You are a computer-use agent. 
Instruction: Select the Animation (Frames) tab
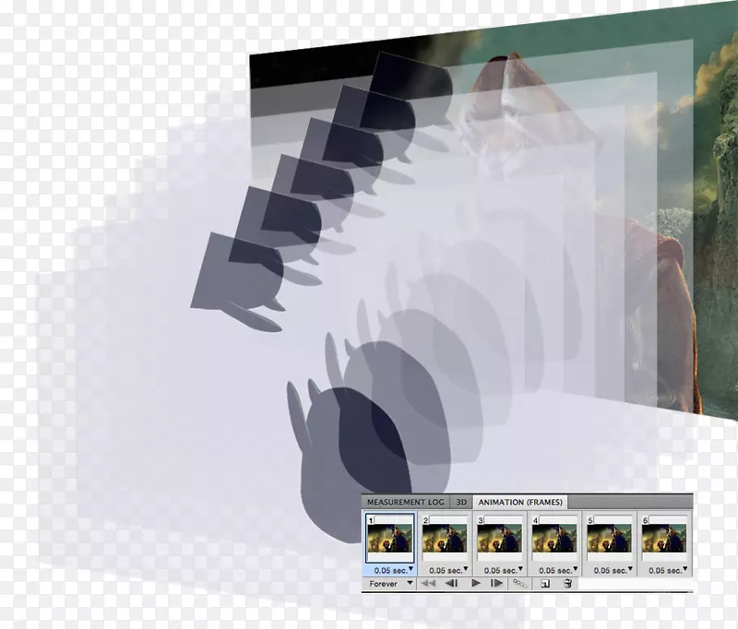pyautogui.click(x=520, y=502)
